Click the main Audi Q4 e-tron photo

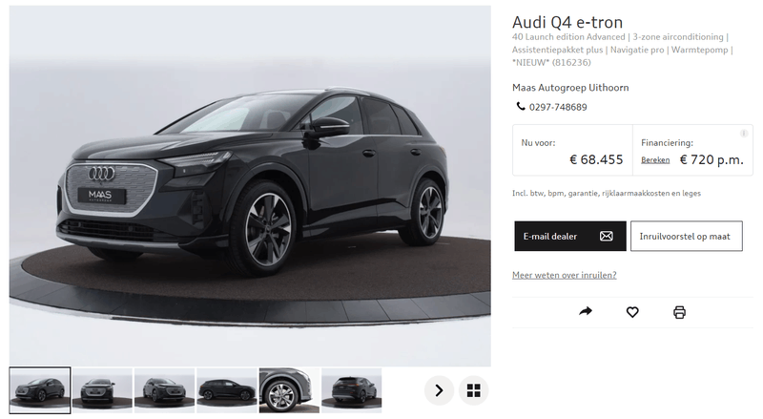pyautogui.click(x=250, y=185)
